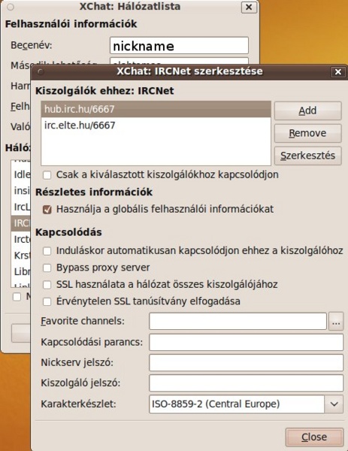Select server irc.elte.hu/6667 in list
Viewport: 348px width, 451px height.
[156, 126]
